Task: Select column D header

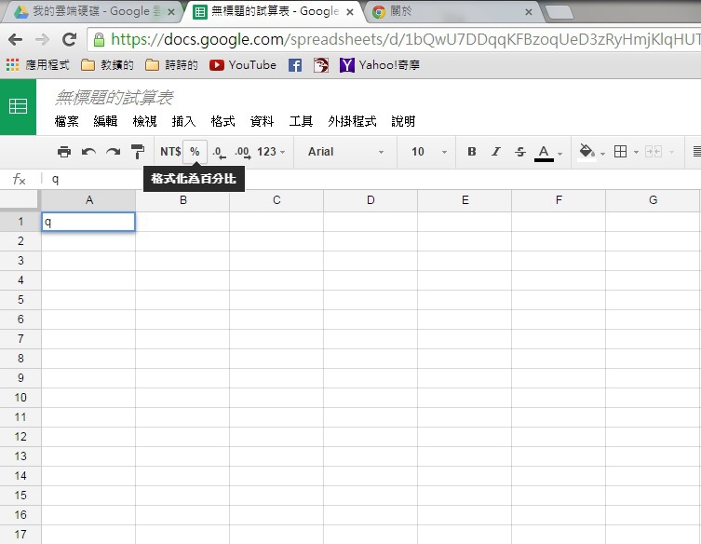Action: [371, 200]
